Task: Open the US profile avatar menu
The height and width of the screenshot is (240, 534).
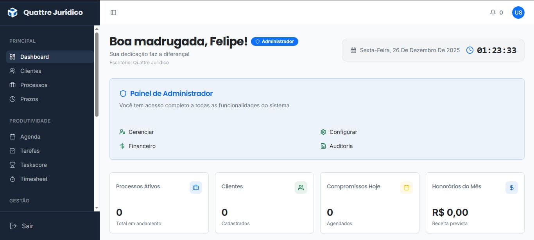Action: click(x=518, y=12)
